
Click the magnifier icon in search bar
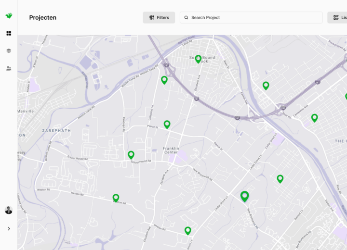coord(186,18)
